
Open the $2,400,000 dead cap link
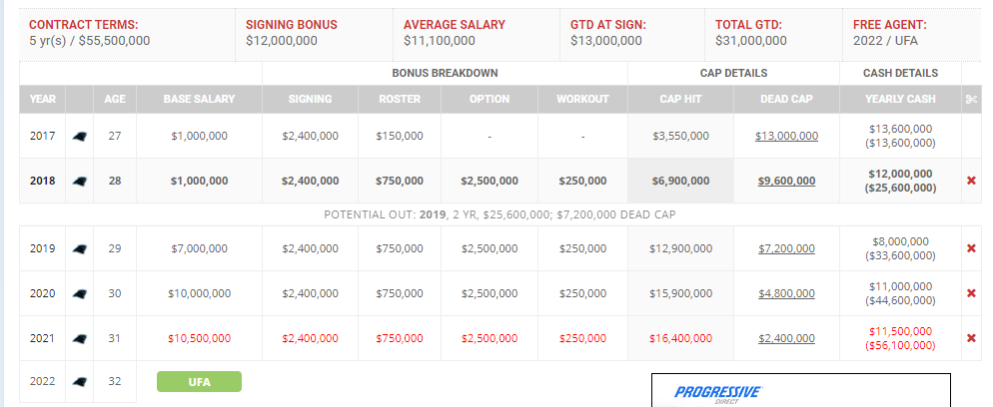click(786, 338)
